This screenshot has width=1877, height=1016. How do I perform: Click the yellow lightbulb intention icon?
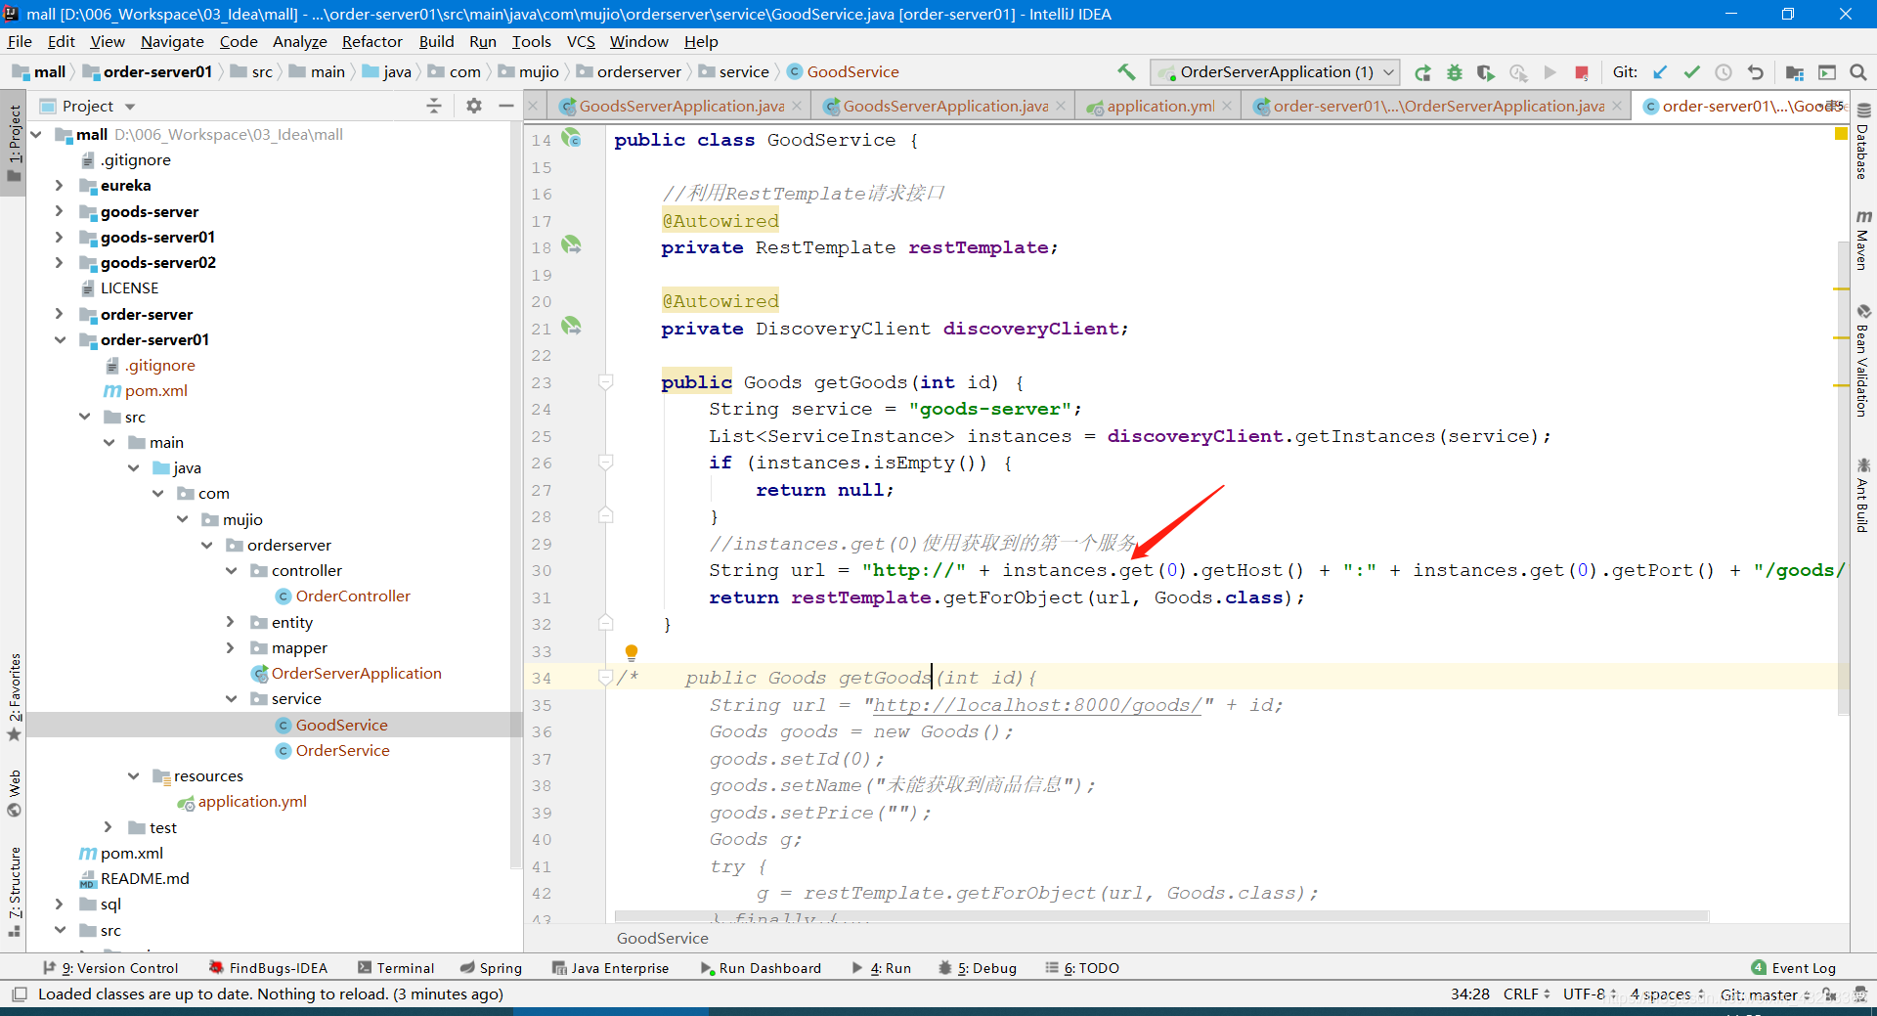click(632, 652)
